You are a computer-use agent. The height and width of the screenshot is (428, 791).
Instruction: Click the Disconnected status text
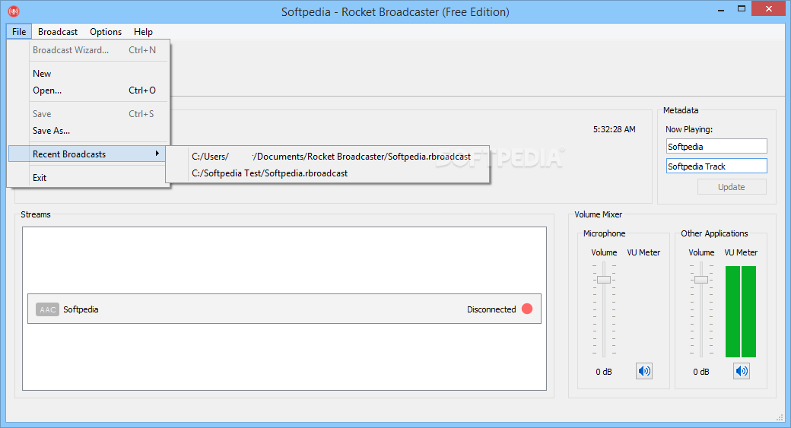coord(491,309)
